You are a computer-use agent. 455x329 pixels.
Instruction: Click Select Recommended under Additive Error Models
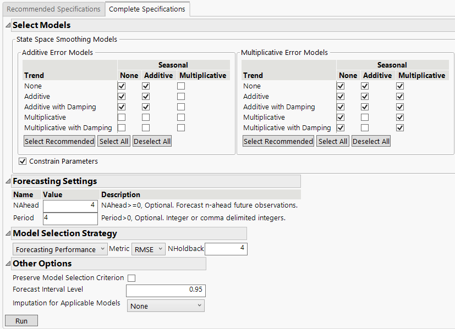click(59, 141)
